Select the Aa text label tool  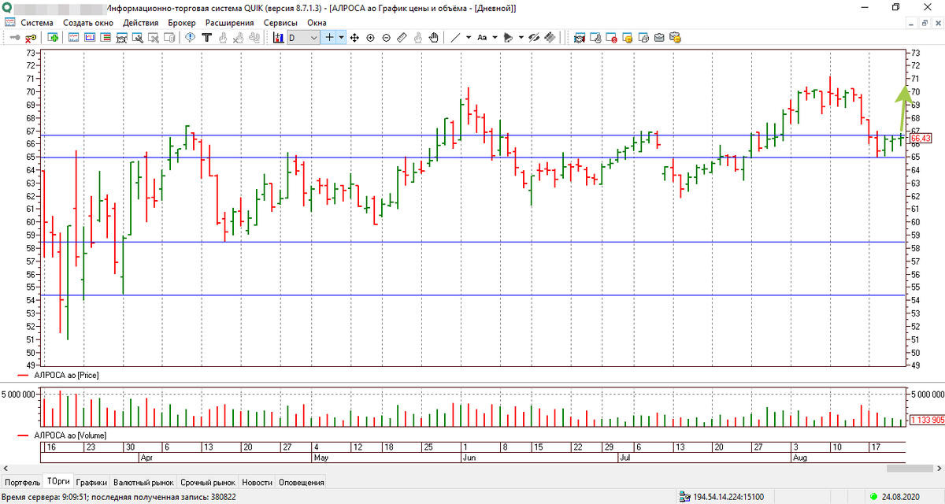pos(482,37)
